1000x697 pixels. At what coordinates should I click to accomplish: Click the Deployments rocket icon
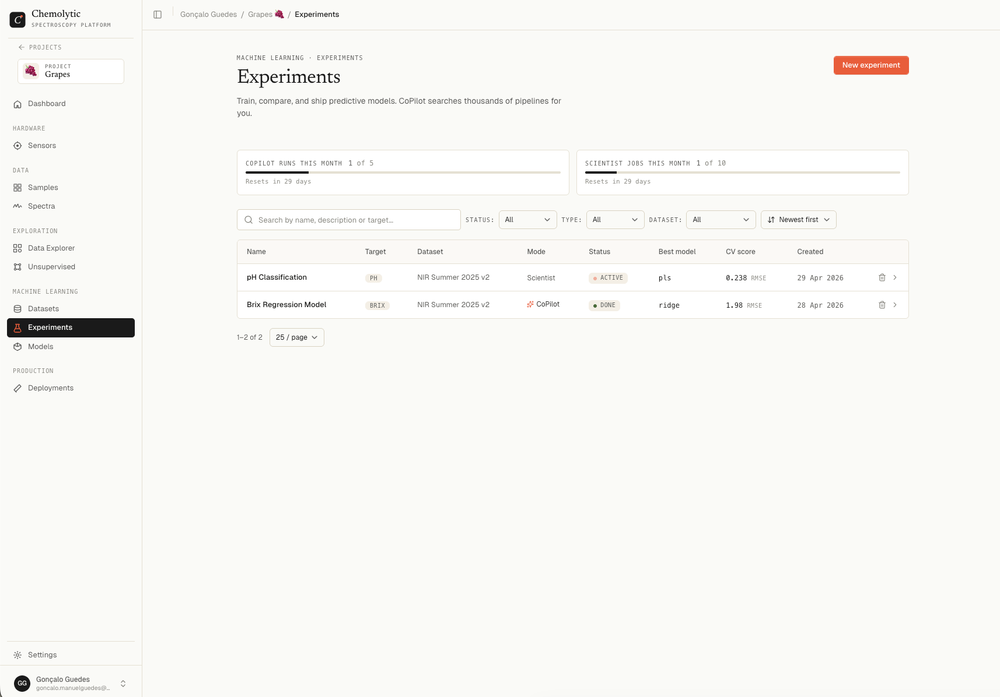pyautogui.click(x=18, y=388)
